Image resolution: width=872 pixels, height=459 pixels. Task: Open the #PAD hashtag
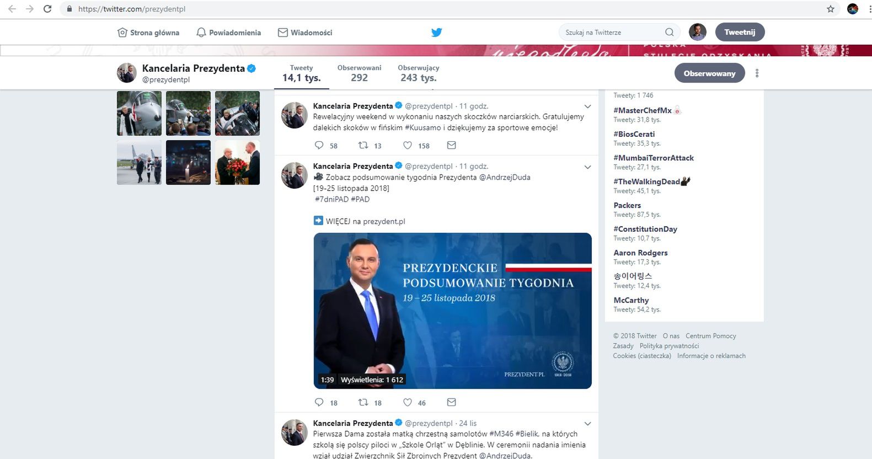point(360,199)
